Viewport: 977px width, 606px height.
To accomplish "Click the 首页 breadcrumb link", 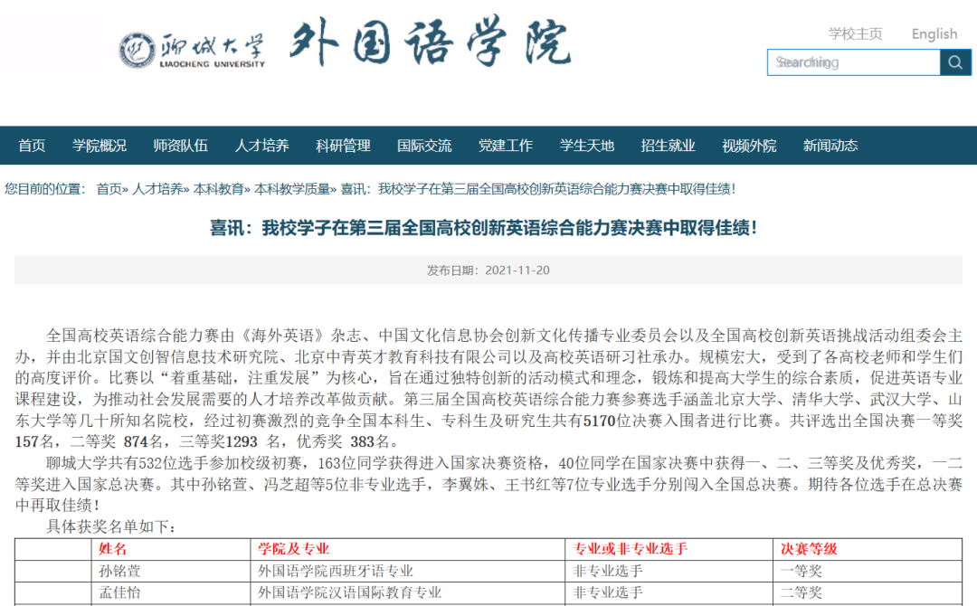I will [x=109, y=189].
